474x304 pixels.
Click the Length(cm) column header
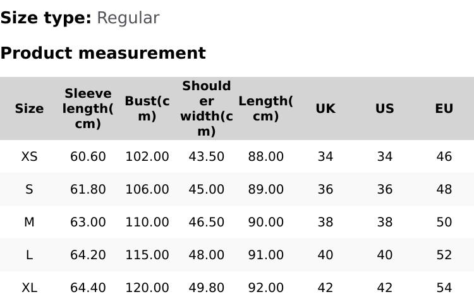click(265, 108)
